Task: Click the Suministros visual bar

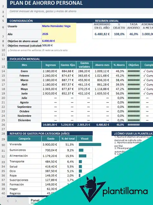Action: 81,150
